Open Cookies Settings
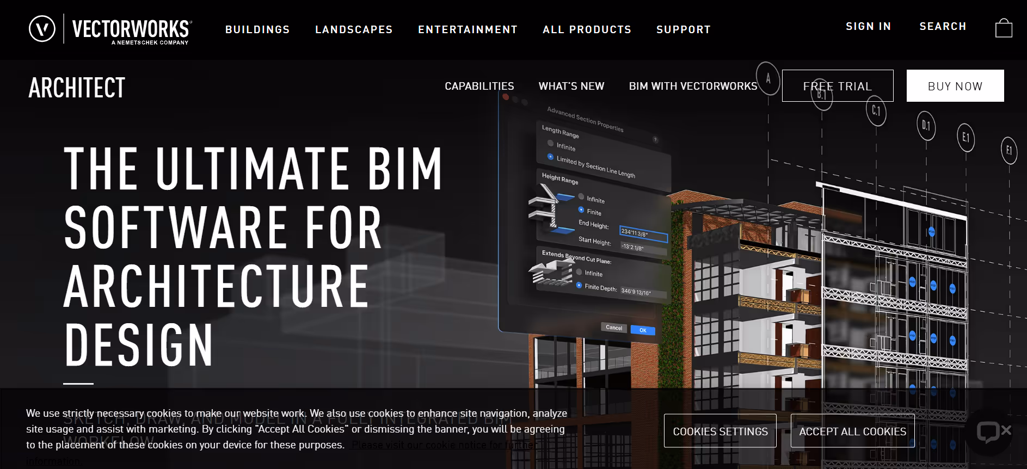1027x469 pixels. [720, 431]
